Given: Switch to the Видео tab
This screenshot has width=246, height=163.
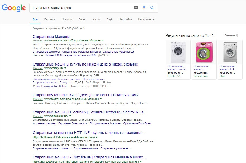Looking at the screenshot, I should (x=82, y=19).
